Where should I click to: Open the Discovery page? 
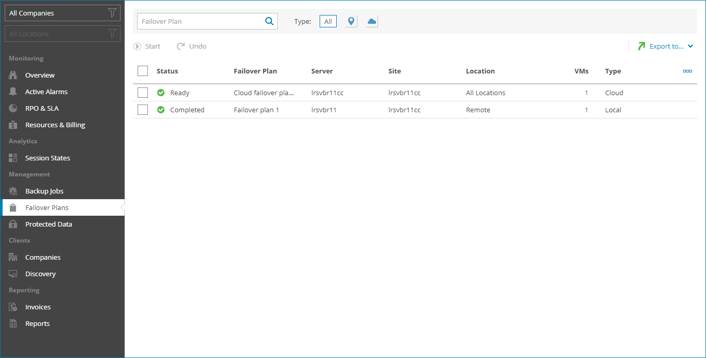(x=40, y=274)
